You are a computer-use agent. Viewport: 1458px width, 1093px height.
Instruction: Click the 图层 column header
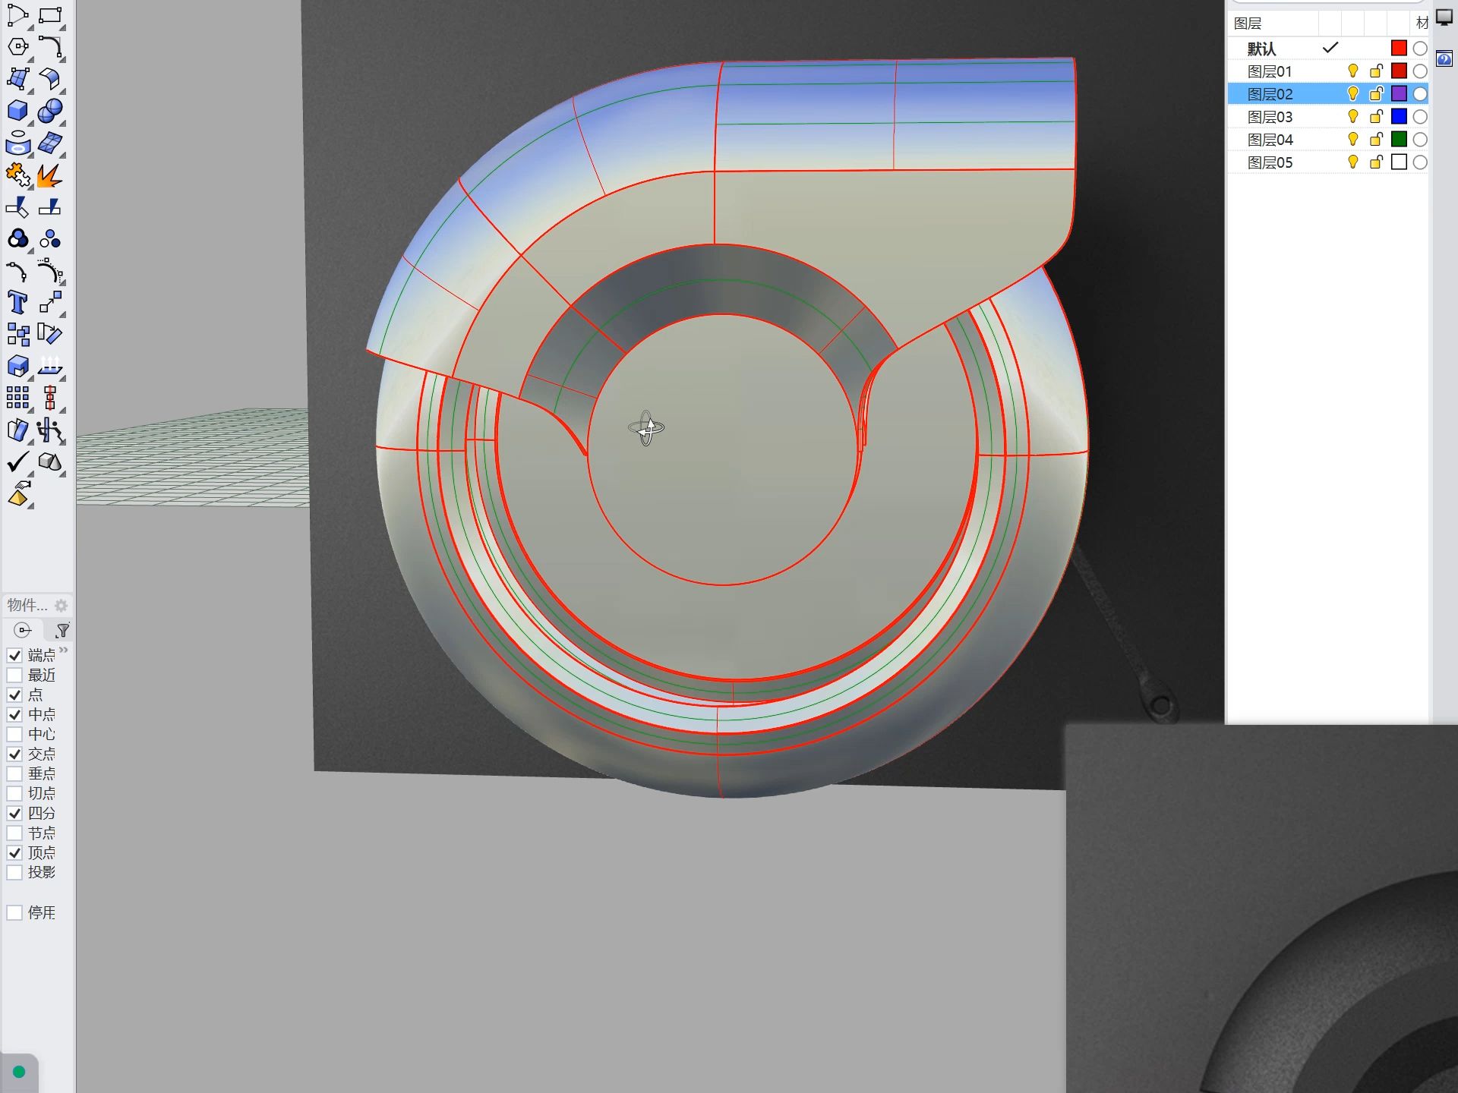pos(1248,24)
